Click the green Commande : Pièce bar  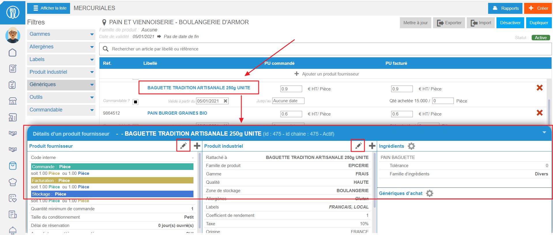(x=112, y=167)
